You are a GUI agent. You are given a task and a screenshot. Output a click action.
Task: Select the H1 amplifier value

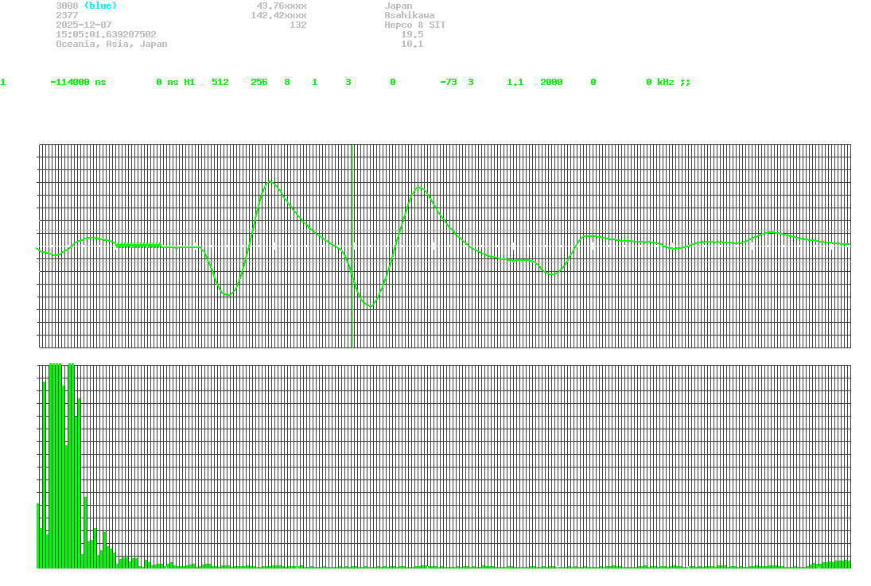(189, 82)
